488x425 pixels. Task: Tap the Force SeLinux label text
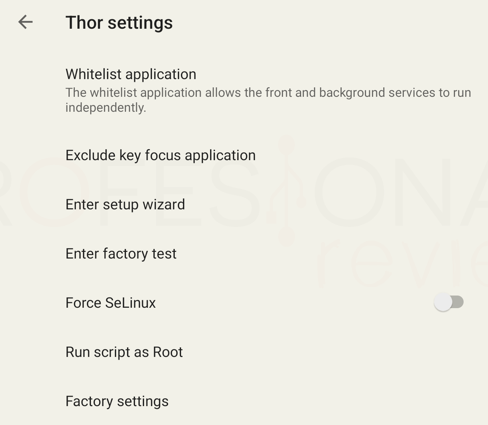coord(111,303)
